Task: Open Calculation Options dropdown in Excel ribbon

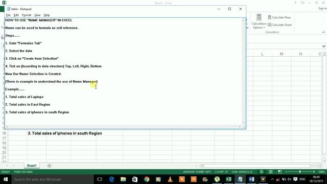Action: pos(259,26)
